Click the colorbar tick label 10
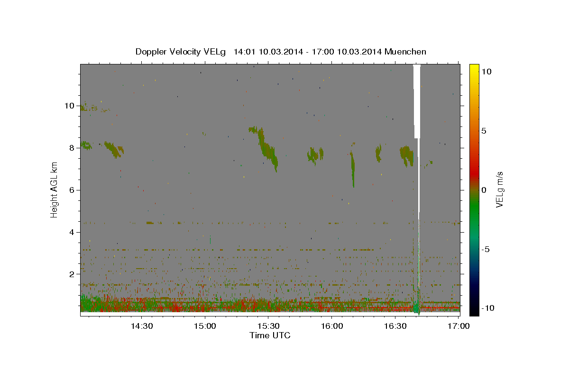This screenshot has height=379, width=569. click(x=486, y=71)
